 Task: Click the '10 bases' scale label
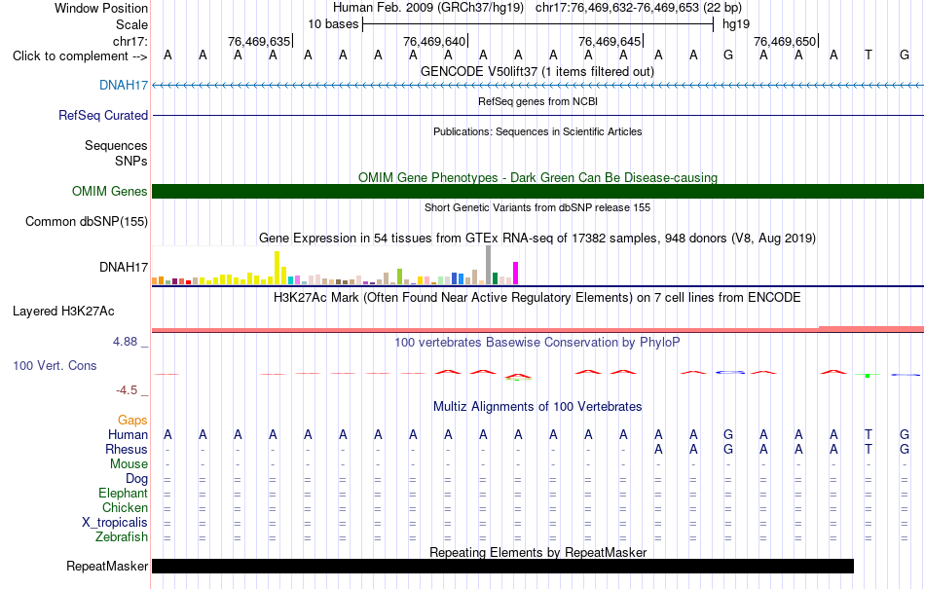(333, 24)
